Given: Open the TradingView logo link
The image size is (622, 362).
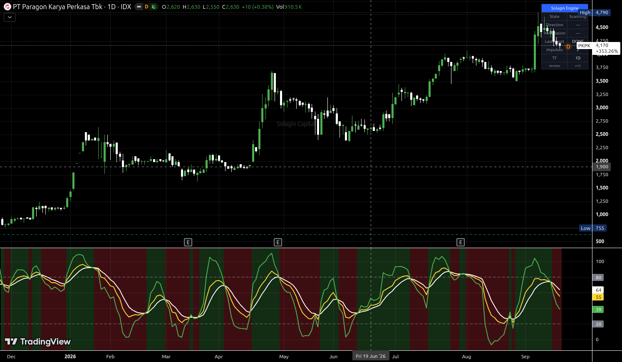Looking at the screenshot, I should (x=38, y=342).
